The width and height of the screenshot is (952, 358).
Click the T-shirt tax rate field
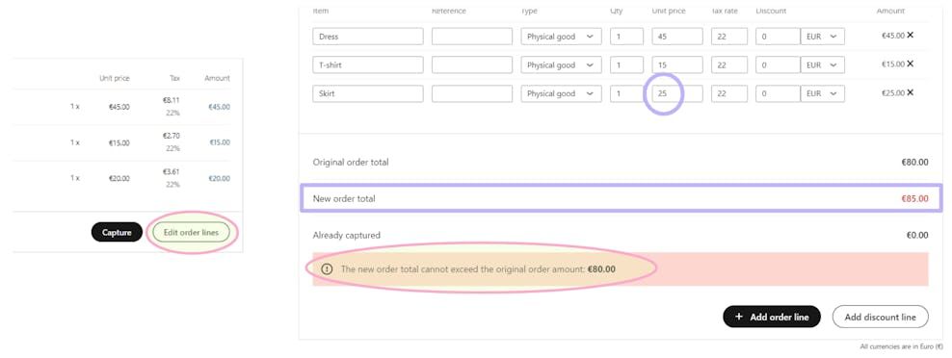(x=729, y=64)
